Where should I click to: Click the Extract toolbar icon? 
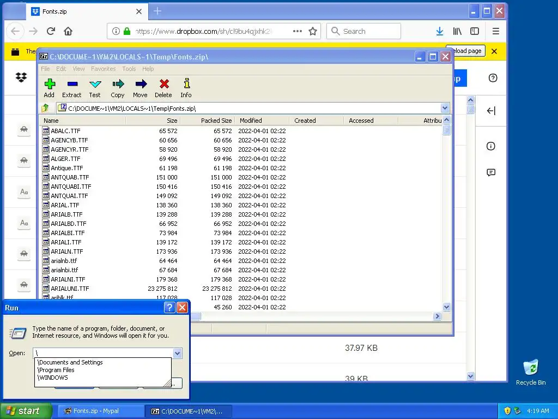[72, 88]
